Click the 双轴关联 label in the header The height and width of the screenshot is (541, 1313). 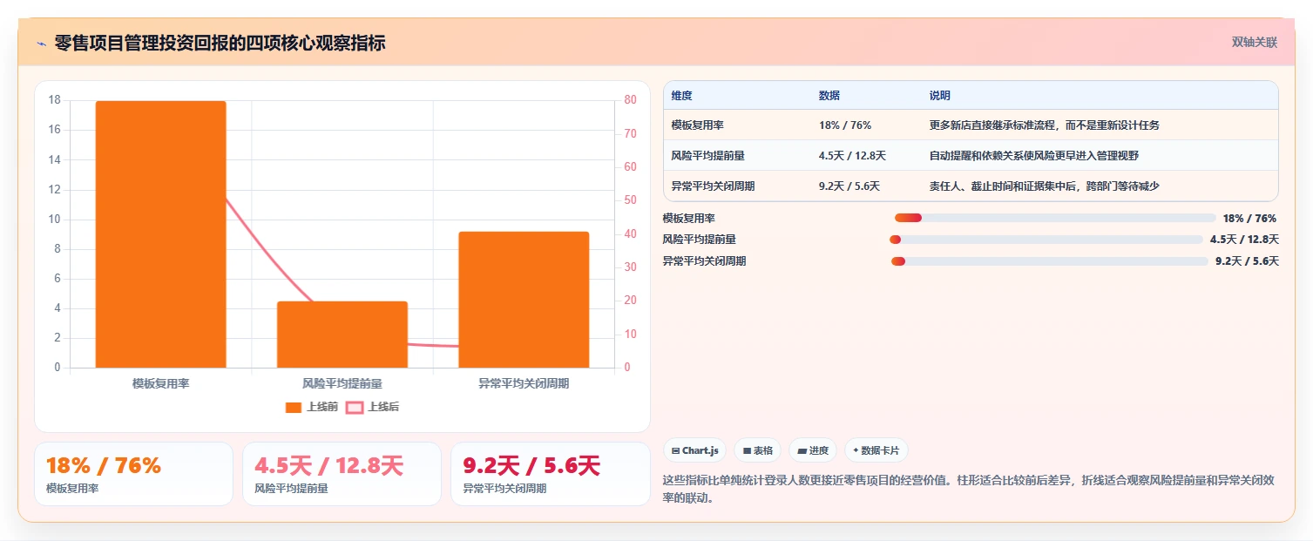(1254, 43)
